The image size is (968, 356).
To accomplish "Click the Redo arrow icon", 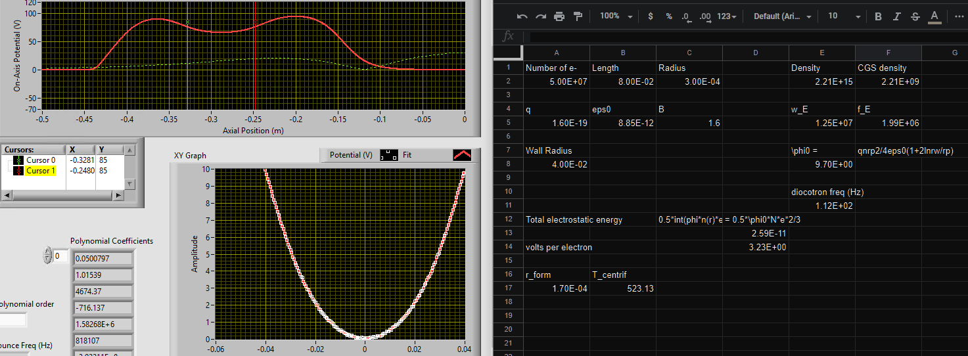I will pos(541,16).
